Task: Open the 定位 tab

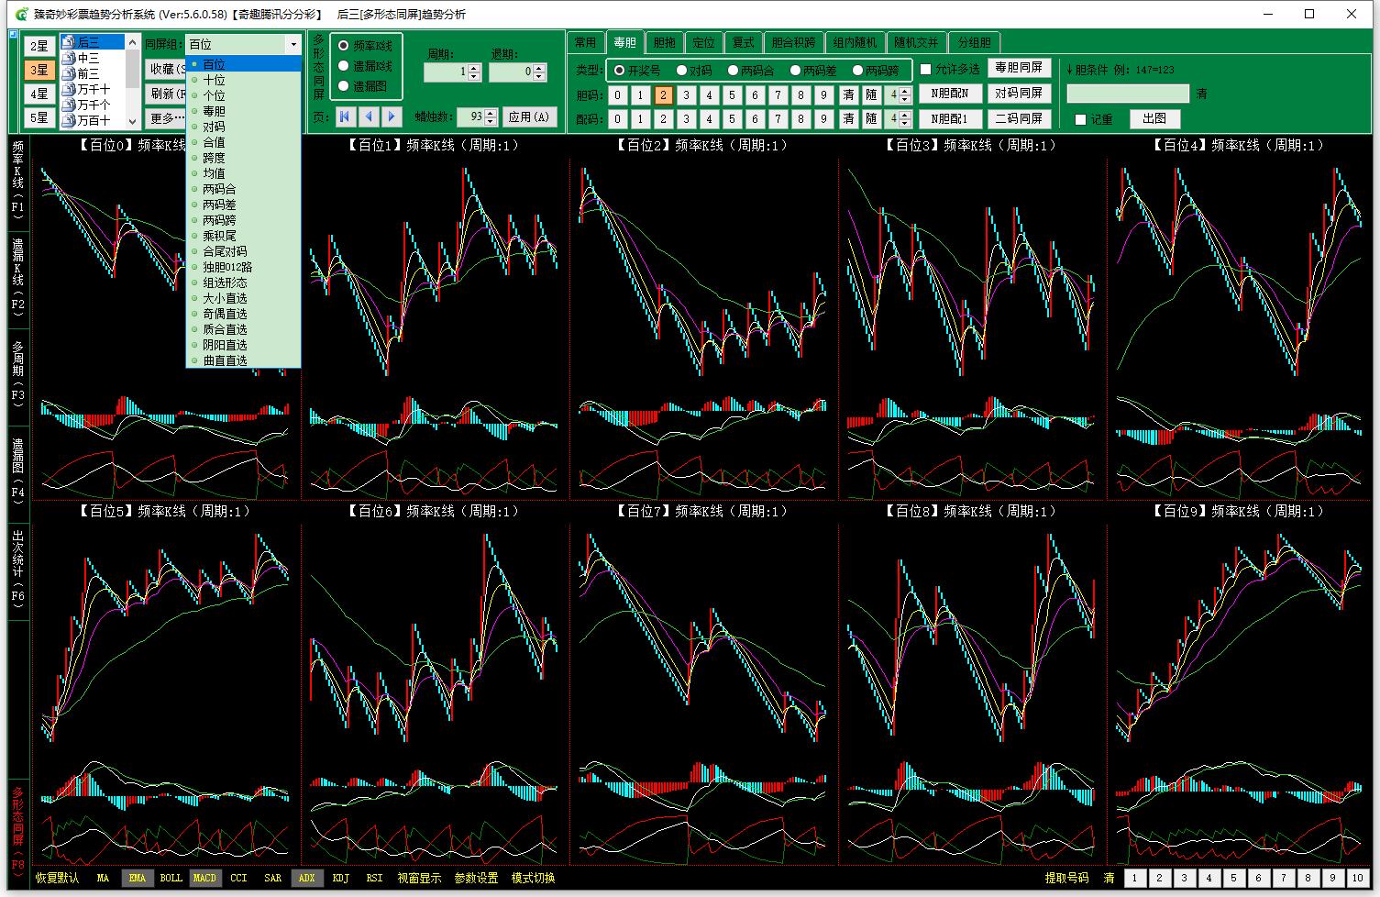Action: [703, 42]
